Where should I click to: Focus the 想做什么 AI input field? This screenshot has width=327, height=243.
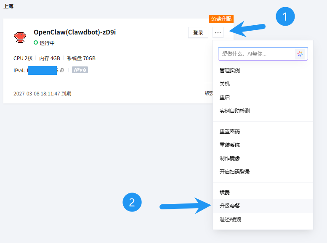coord(256,54)
